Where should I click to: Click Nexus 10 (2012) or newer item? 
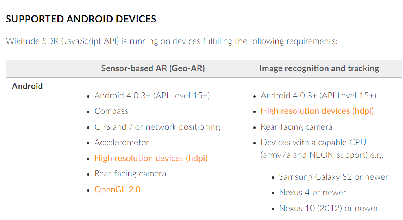point(329,208)
